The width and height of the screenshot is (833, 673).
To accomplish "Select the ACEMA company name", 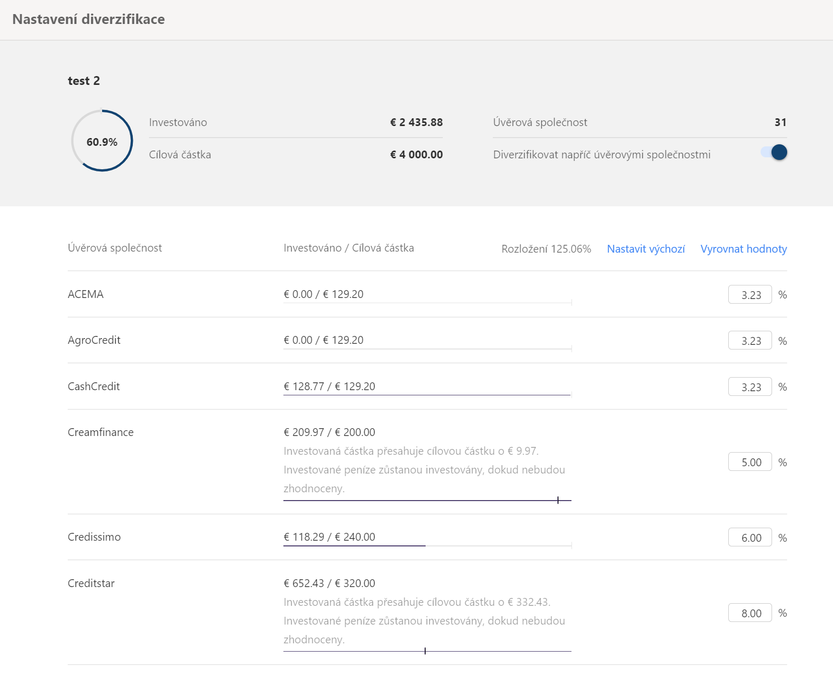I will coord(85,294).
